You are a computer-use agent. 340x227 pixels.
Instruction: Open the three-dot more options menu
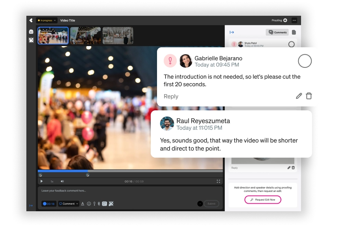[x=294, y=20]
